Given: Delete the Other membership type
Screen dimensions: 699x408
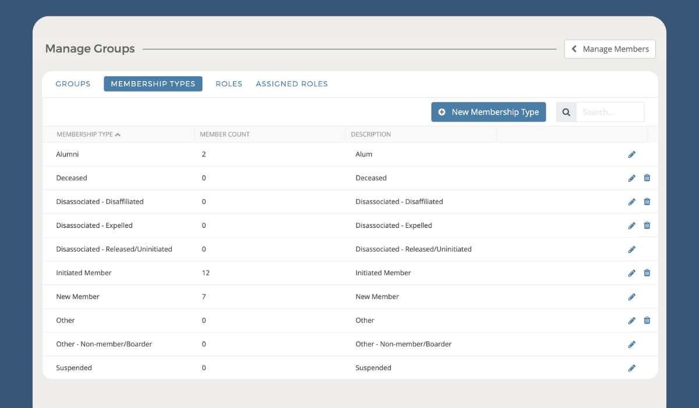Looking at the screenshot, I should pos(647,320).
